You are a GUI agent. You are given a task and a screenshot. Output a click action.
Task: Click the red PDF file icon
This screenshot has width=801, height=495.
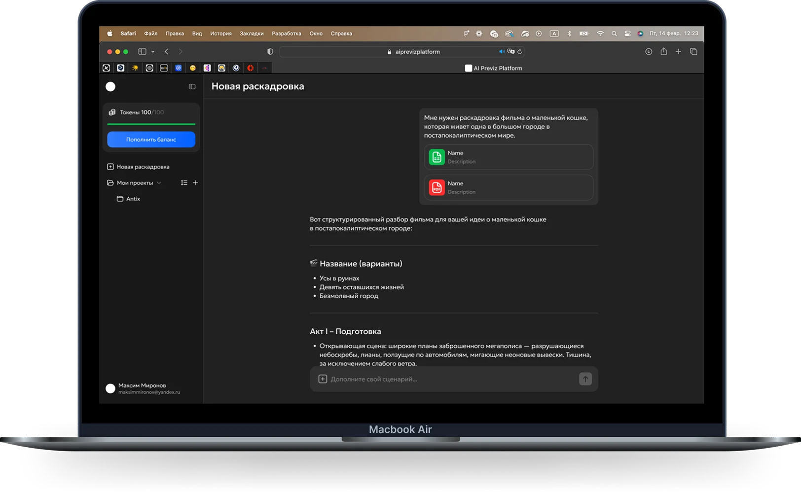pyautogui.click(x=437, y=187)
